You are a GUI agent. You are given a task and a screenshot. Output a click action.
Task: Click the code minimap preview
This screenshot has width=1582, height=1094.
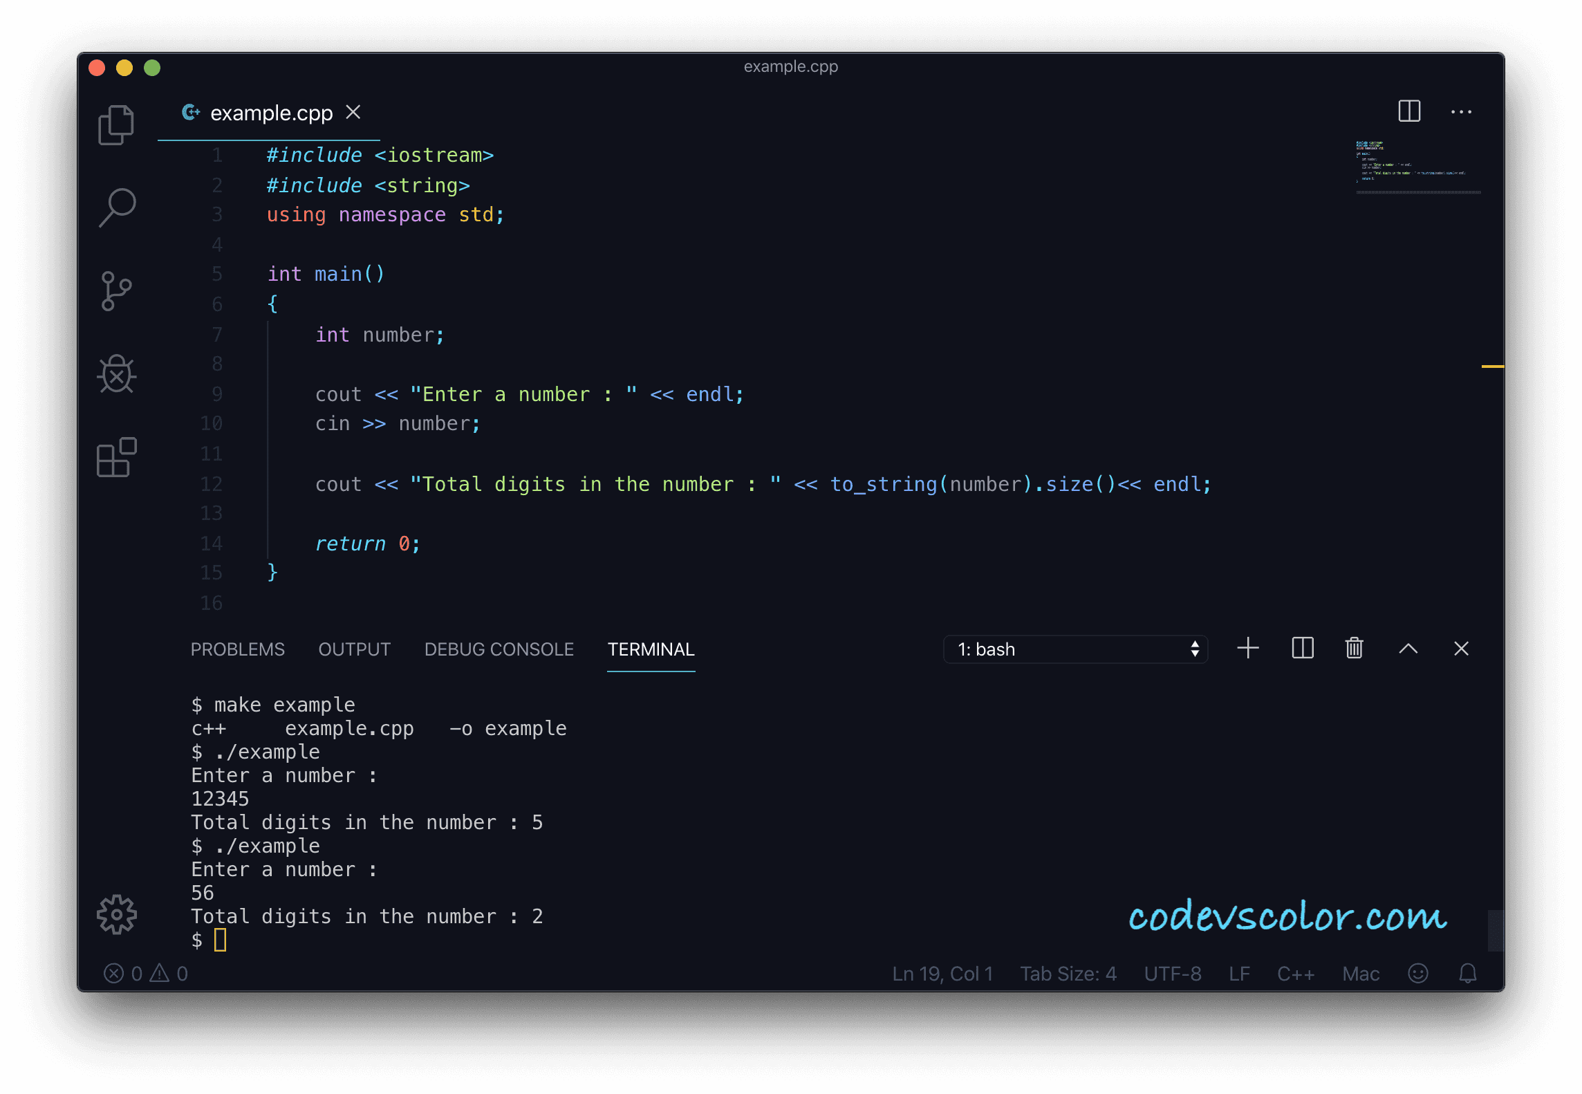click(x=1411, y=163)
